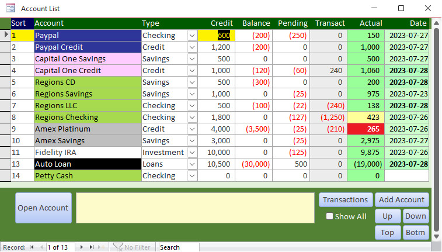This screenshot has height=252, width=442.
Task: Click the yellow 423 Actual cell
Action: 366,118
